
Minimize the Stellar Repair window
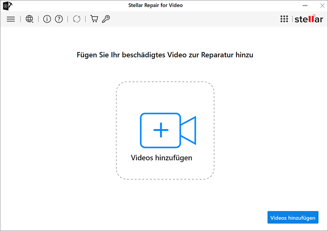click(x=305, y=6)
